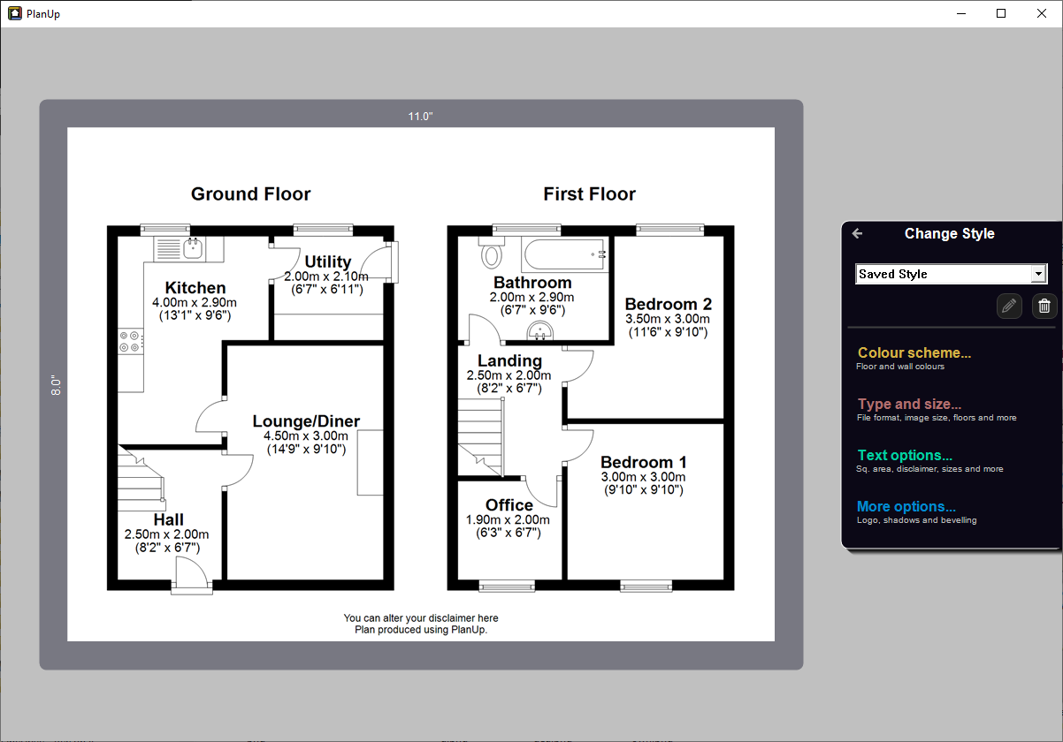Viewport: 1063px width, 742px height.
Task: Click the First Floor heading
Action: 589,194
